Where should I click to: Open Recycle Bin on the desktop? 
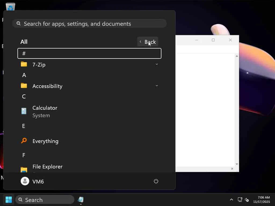coord(10,6)
